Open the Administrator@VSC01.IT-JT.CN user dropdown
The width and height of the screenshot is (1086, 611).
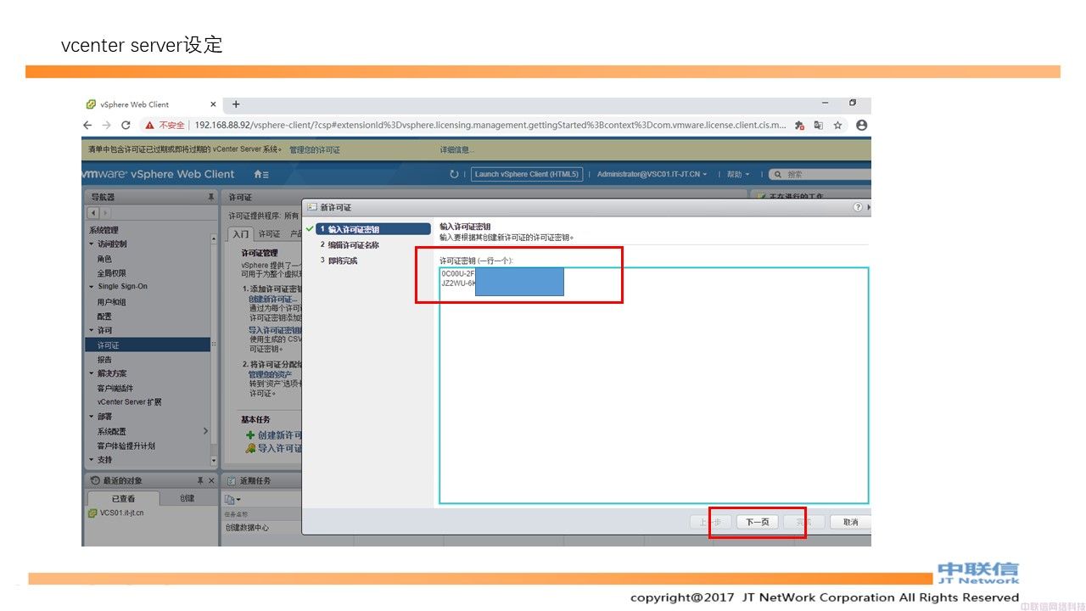652,174
